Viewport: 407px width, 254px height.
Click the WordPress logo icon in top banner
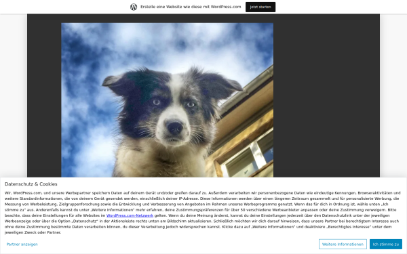(x=134, y=7)
